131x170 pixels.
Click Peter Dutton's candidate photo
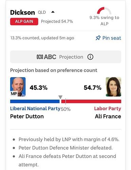(18, 87)
